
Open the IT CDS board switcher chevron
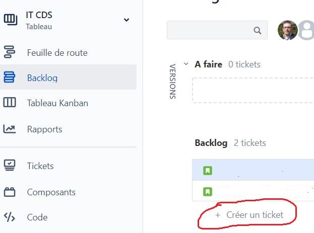tap(127, 20)
